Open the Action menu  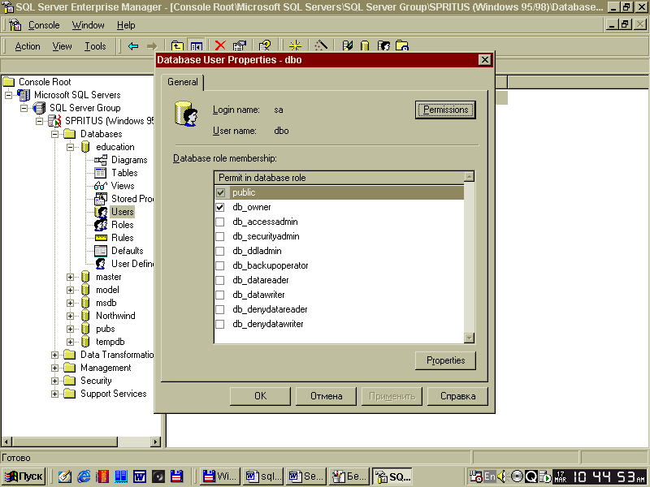[28, 46]
